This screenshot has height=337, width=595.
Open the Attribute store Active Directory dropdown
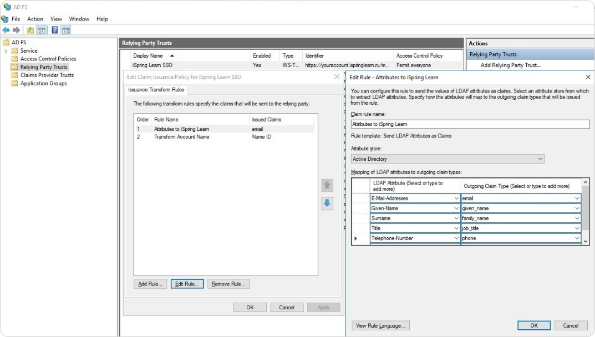click(x=447, y=159)
